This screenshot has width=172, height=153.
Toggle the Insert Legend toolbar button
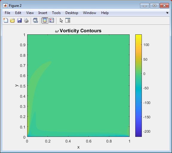52,20
